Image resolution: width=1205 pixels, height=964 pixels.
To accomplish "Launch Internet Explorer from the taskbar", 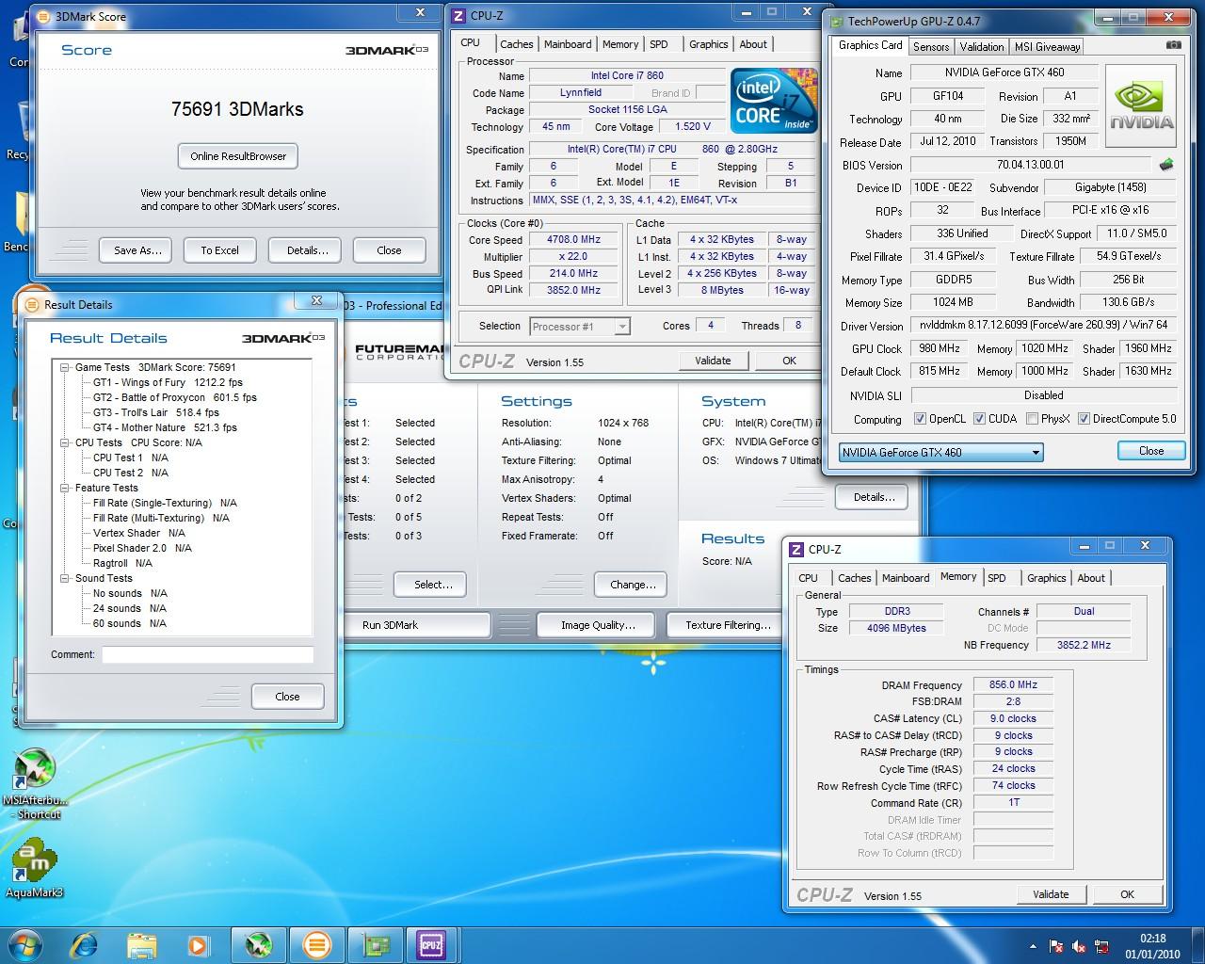I will pyautogui.click(x=83, y=944).
